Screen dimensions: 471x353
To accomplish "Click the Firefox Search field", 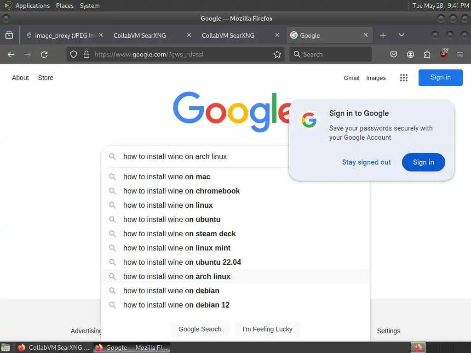I will tap(330, 54).
